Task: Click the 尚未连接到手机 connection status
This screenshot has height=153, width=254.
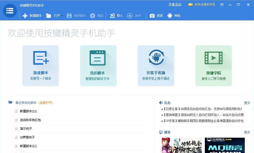Action: [x=205, y=5]
